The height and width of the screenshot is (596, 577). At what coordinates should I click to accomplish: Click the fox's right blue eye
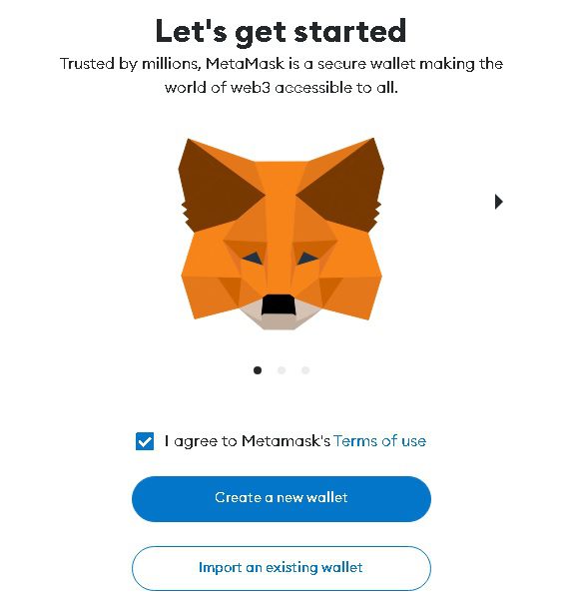pos(306,259)
